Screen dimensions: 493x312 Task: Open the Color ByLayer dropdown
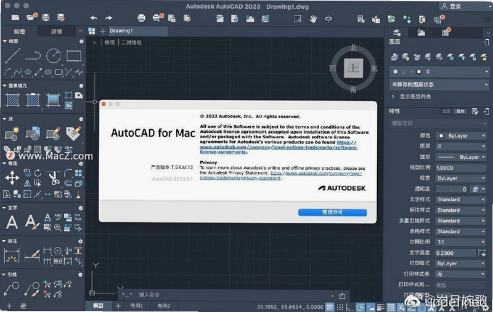(461, 136)
